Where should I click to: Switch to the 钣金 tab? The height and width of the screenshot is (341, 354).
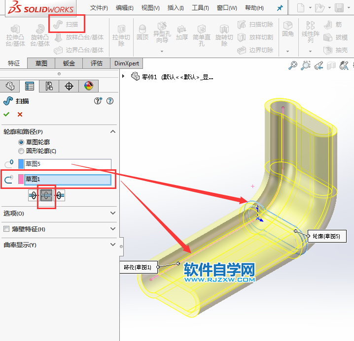[x=69, y=63]
